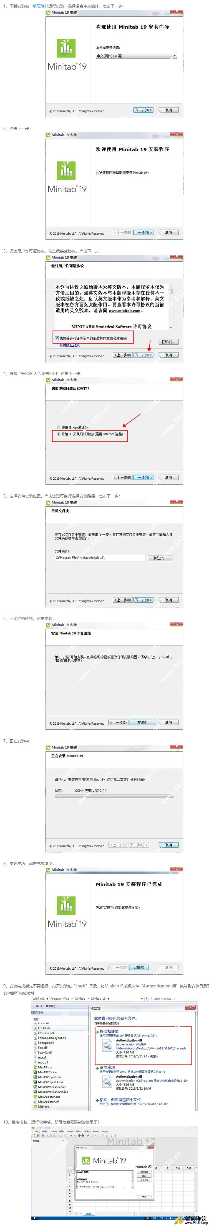Select the Mss19CSV.ico file icon
This screenshot has height=1226, width=209.
point(35,1072)
